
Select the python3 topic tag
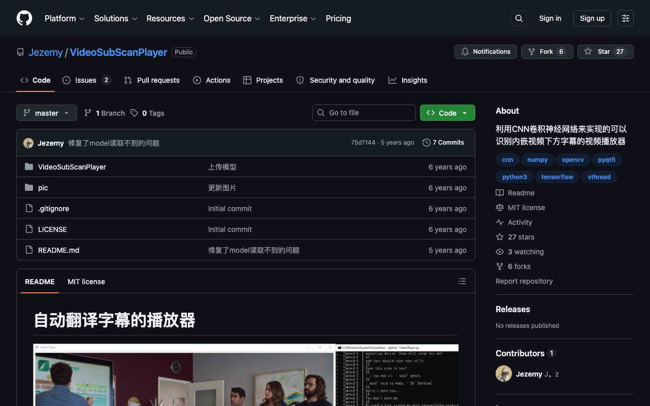point(514,177)
